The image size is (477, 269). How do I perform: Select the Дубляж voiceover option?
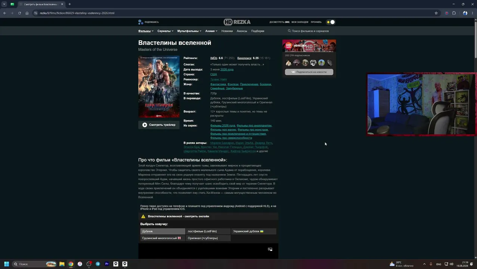coord(162,231)
